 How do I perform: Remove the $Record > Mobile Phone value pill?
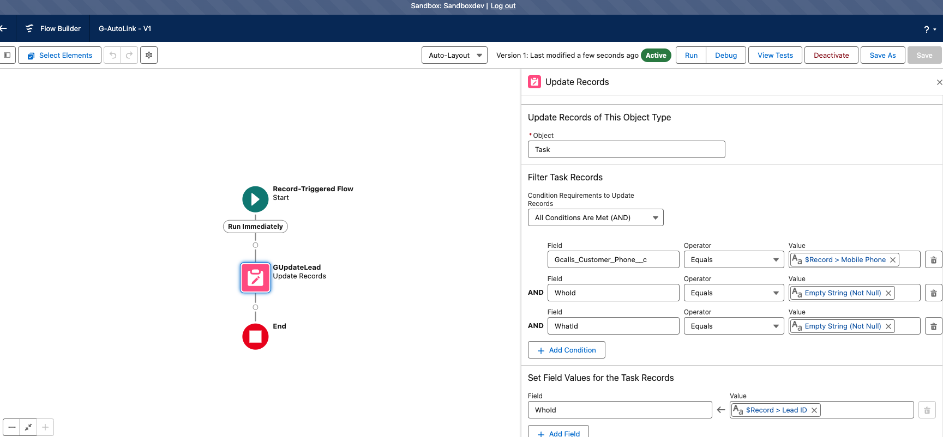[893, 260]
